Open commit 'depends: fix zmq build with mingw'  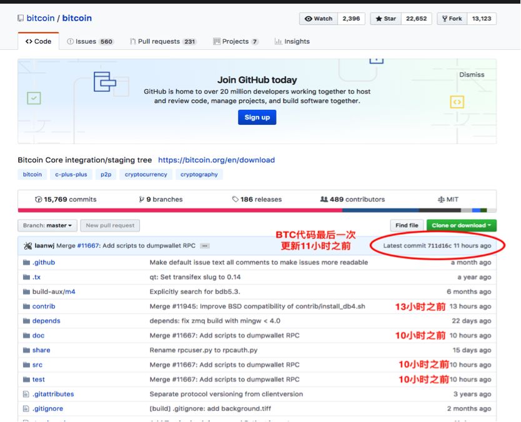[x=215, y=321]
